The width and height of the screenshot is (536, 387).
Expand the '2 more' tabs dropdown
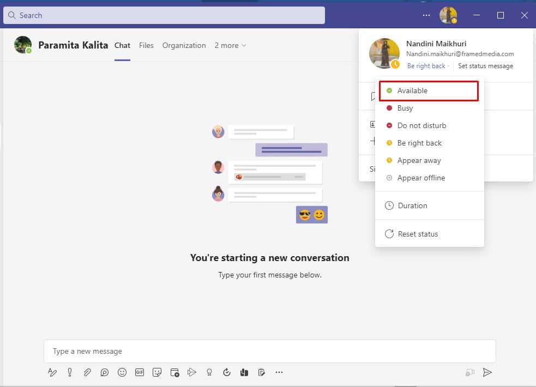click(x=230, y=45)
